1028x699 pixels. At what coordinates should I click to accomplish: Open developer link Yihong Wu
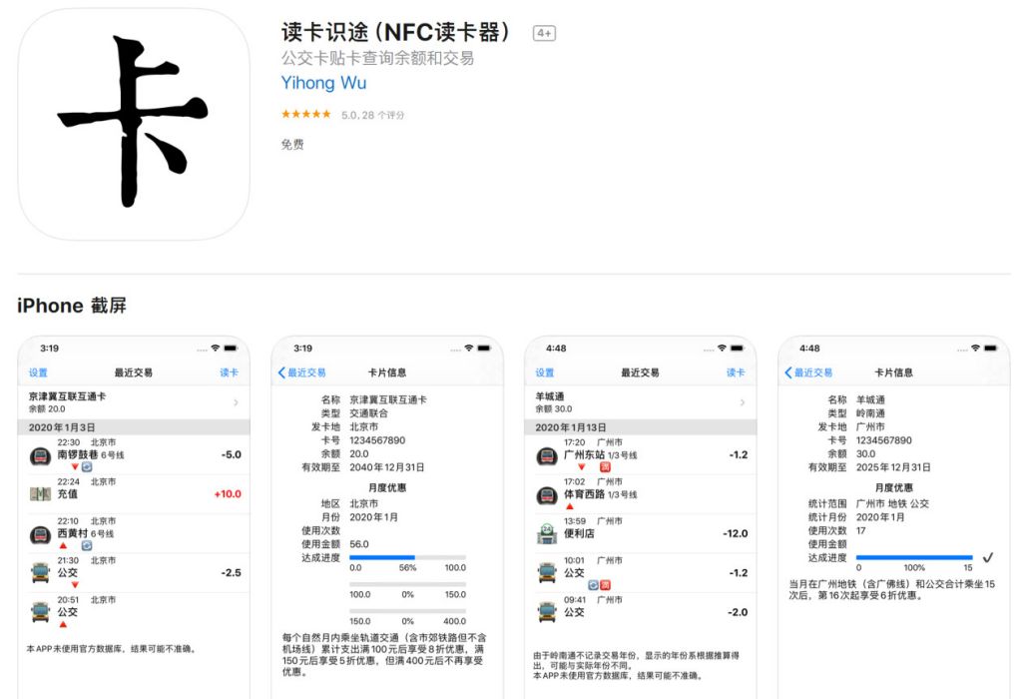point(324,83)
